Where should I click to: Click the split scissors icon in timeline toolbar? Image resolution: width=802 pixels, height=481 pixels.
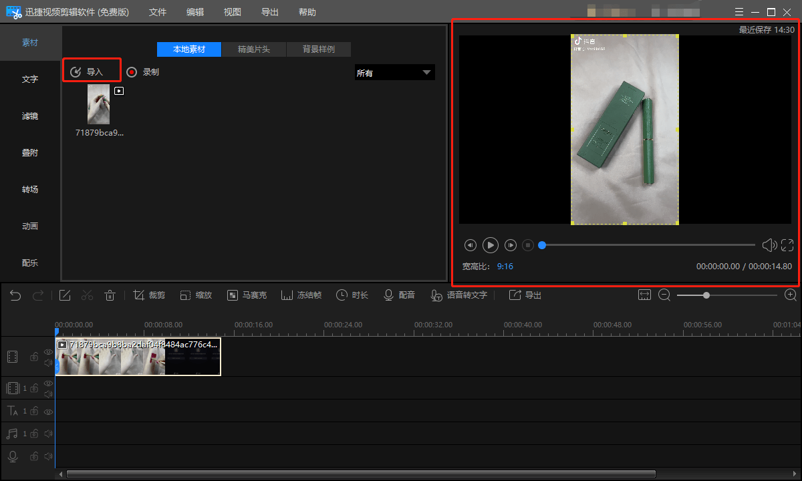tap(87, 295)
